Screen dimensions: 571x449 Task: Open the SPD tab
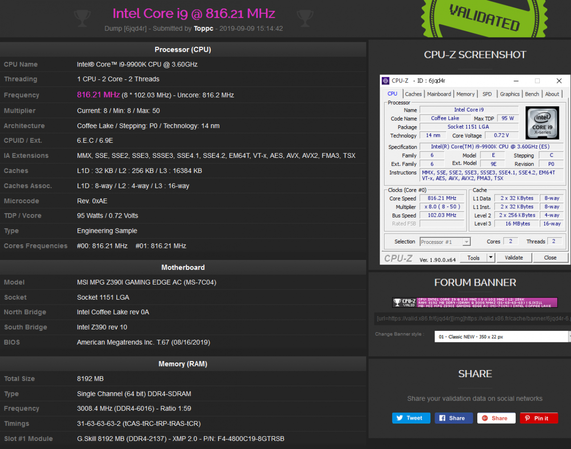487,94
